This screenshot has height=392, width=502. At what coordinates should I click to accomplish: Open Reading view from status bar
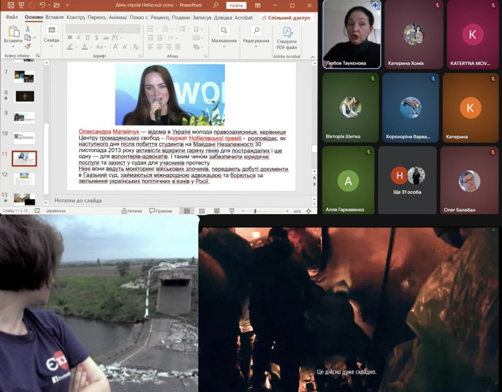[x=217, y=211]
